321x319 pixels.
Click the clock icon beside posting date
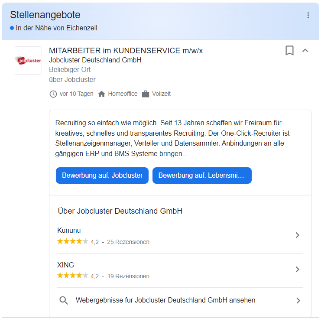53,94
